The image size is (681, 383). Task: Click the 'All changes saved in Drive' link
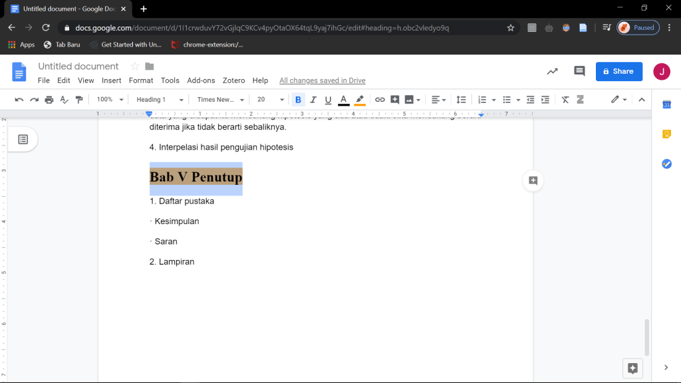(322, 80)
